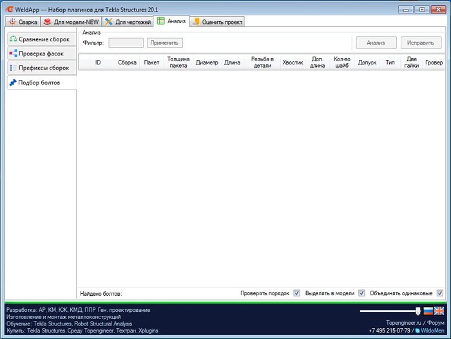
Task: Close the WeldApp window
Action: pos(439,10)
